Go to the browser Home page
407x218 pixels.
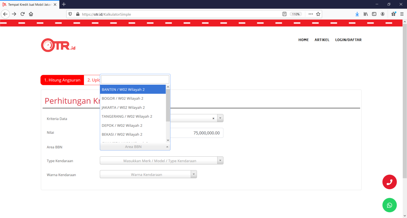coord(31,14)
